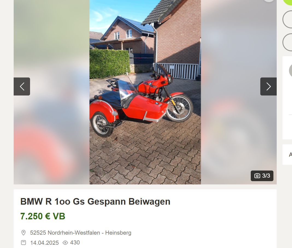Click the posting date 14.04.2025

(x=44, y=243)
